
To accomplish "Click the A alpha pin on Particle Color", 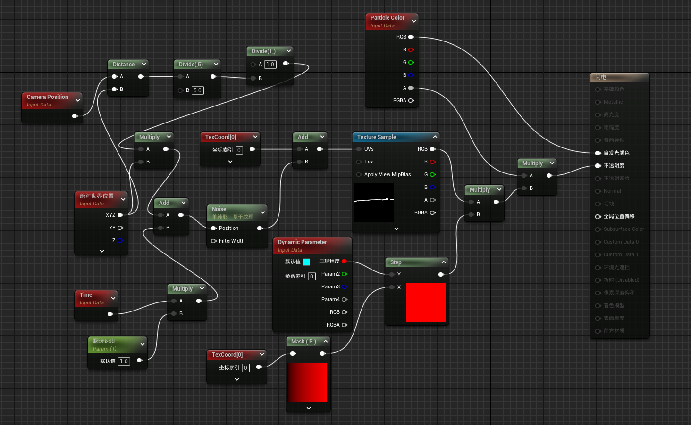I will 411,88.
